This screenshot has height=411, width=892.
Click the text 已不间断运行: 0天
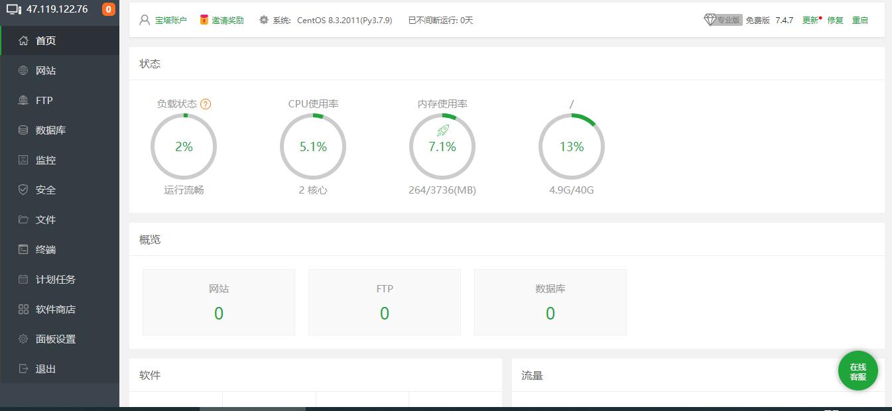pos(440,20)
